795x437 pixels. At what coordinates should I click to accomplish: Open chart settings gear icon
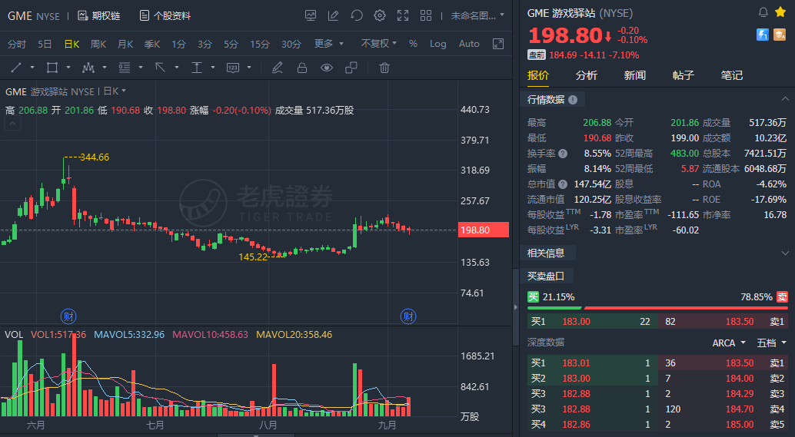tap(379, 15)
